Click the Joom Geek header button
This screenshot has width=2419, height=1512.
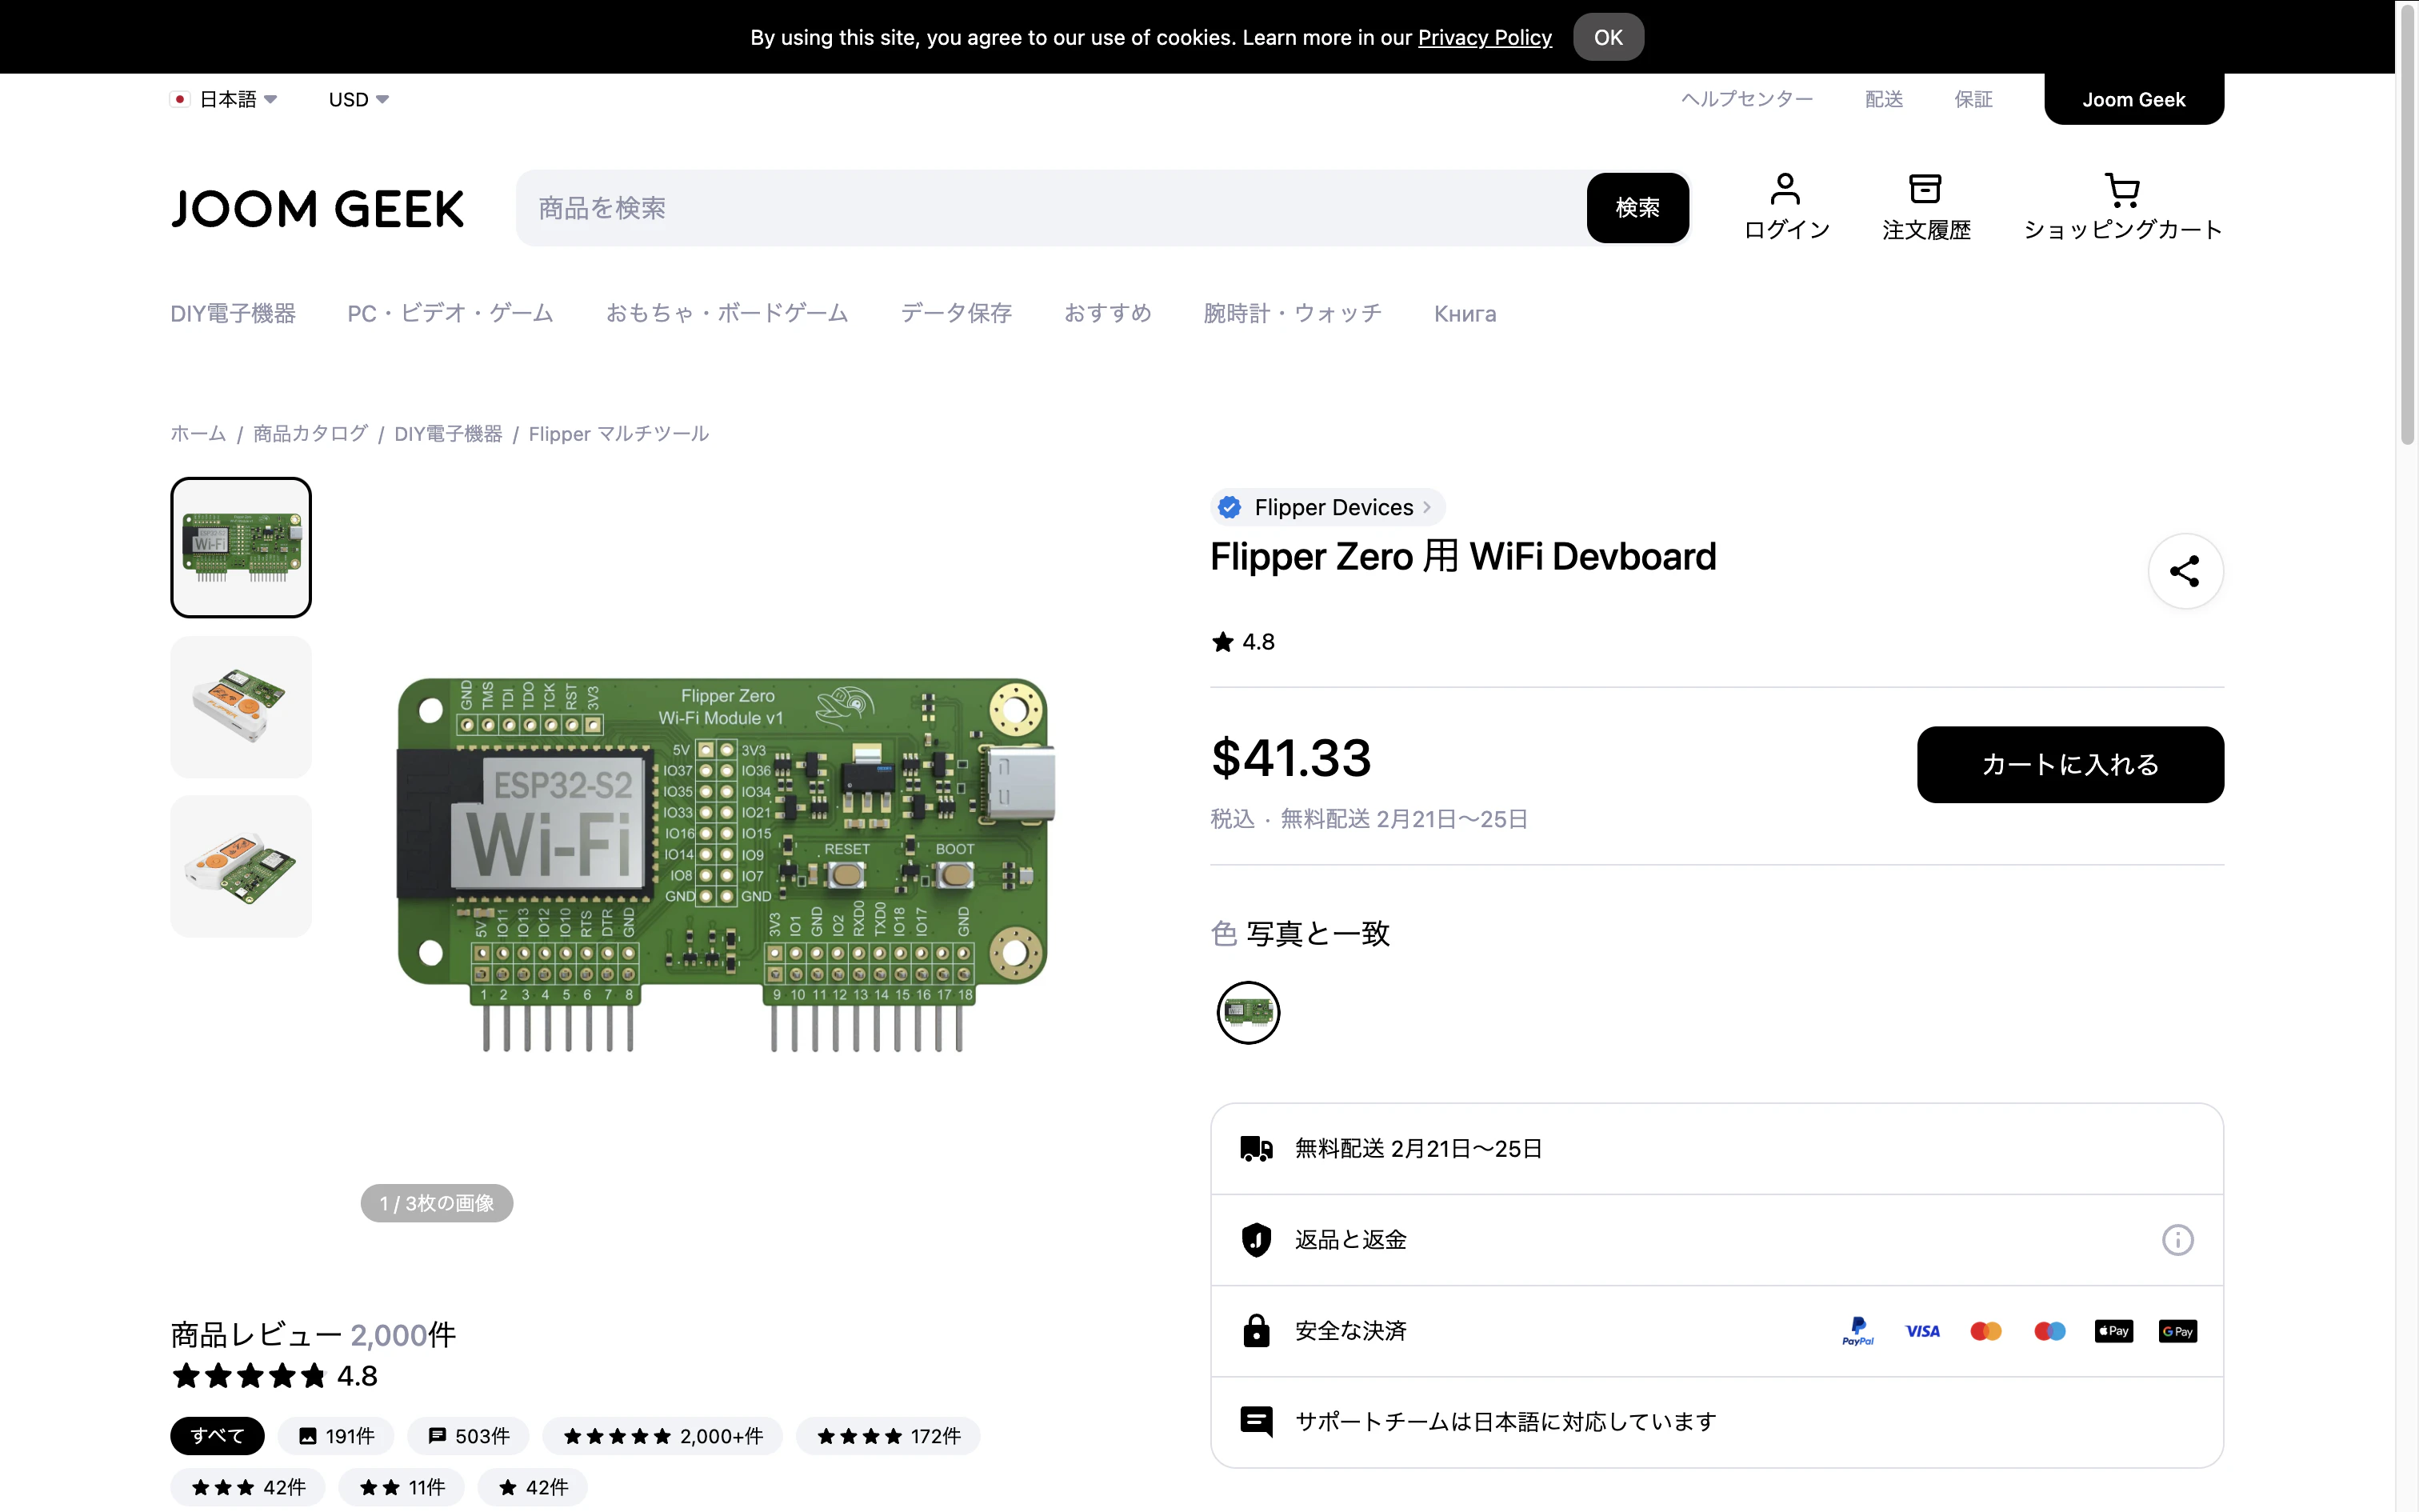[x=2134, y=99]
